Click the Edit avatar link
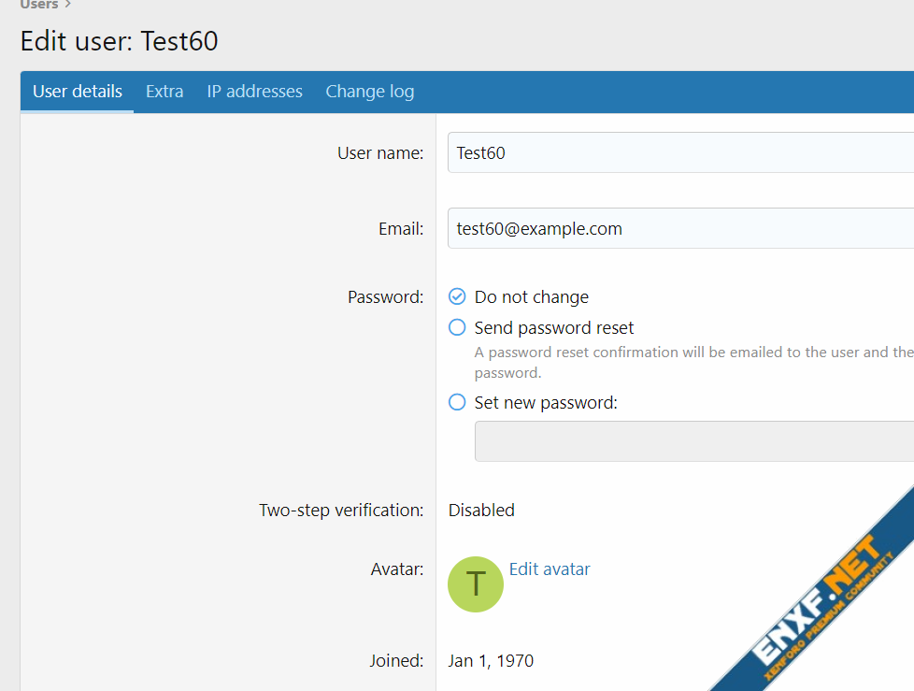Image resolution: width=914 pixels, height=691 pixels. [x=550, y=569]
